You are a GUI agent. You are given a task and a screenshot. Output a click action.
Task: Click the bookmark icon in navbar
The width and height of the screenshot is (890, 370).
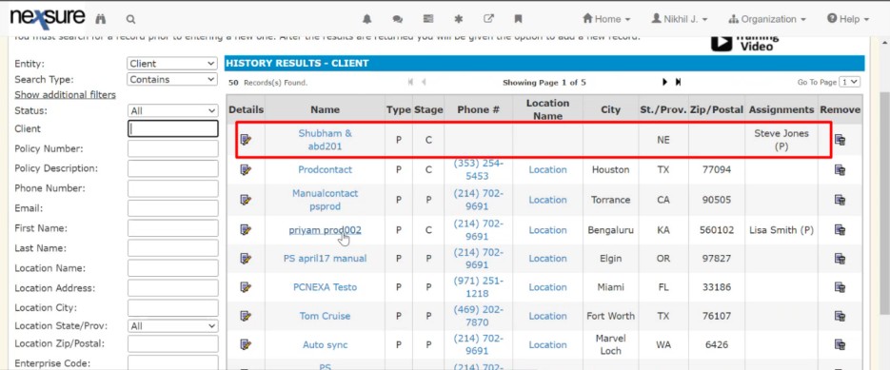[518, 19]
